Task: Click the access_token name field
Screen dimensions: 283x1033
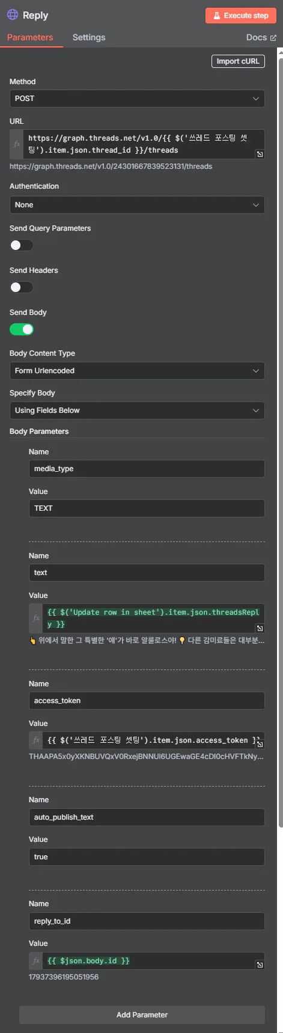Action: pos(147,701)
